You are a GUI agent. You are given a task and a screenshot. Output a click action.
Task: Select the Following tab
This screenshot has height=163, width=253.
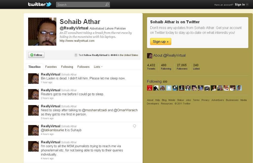tap(67, 67)
